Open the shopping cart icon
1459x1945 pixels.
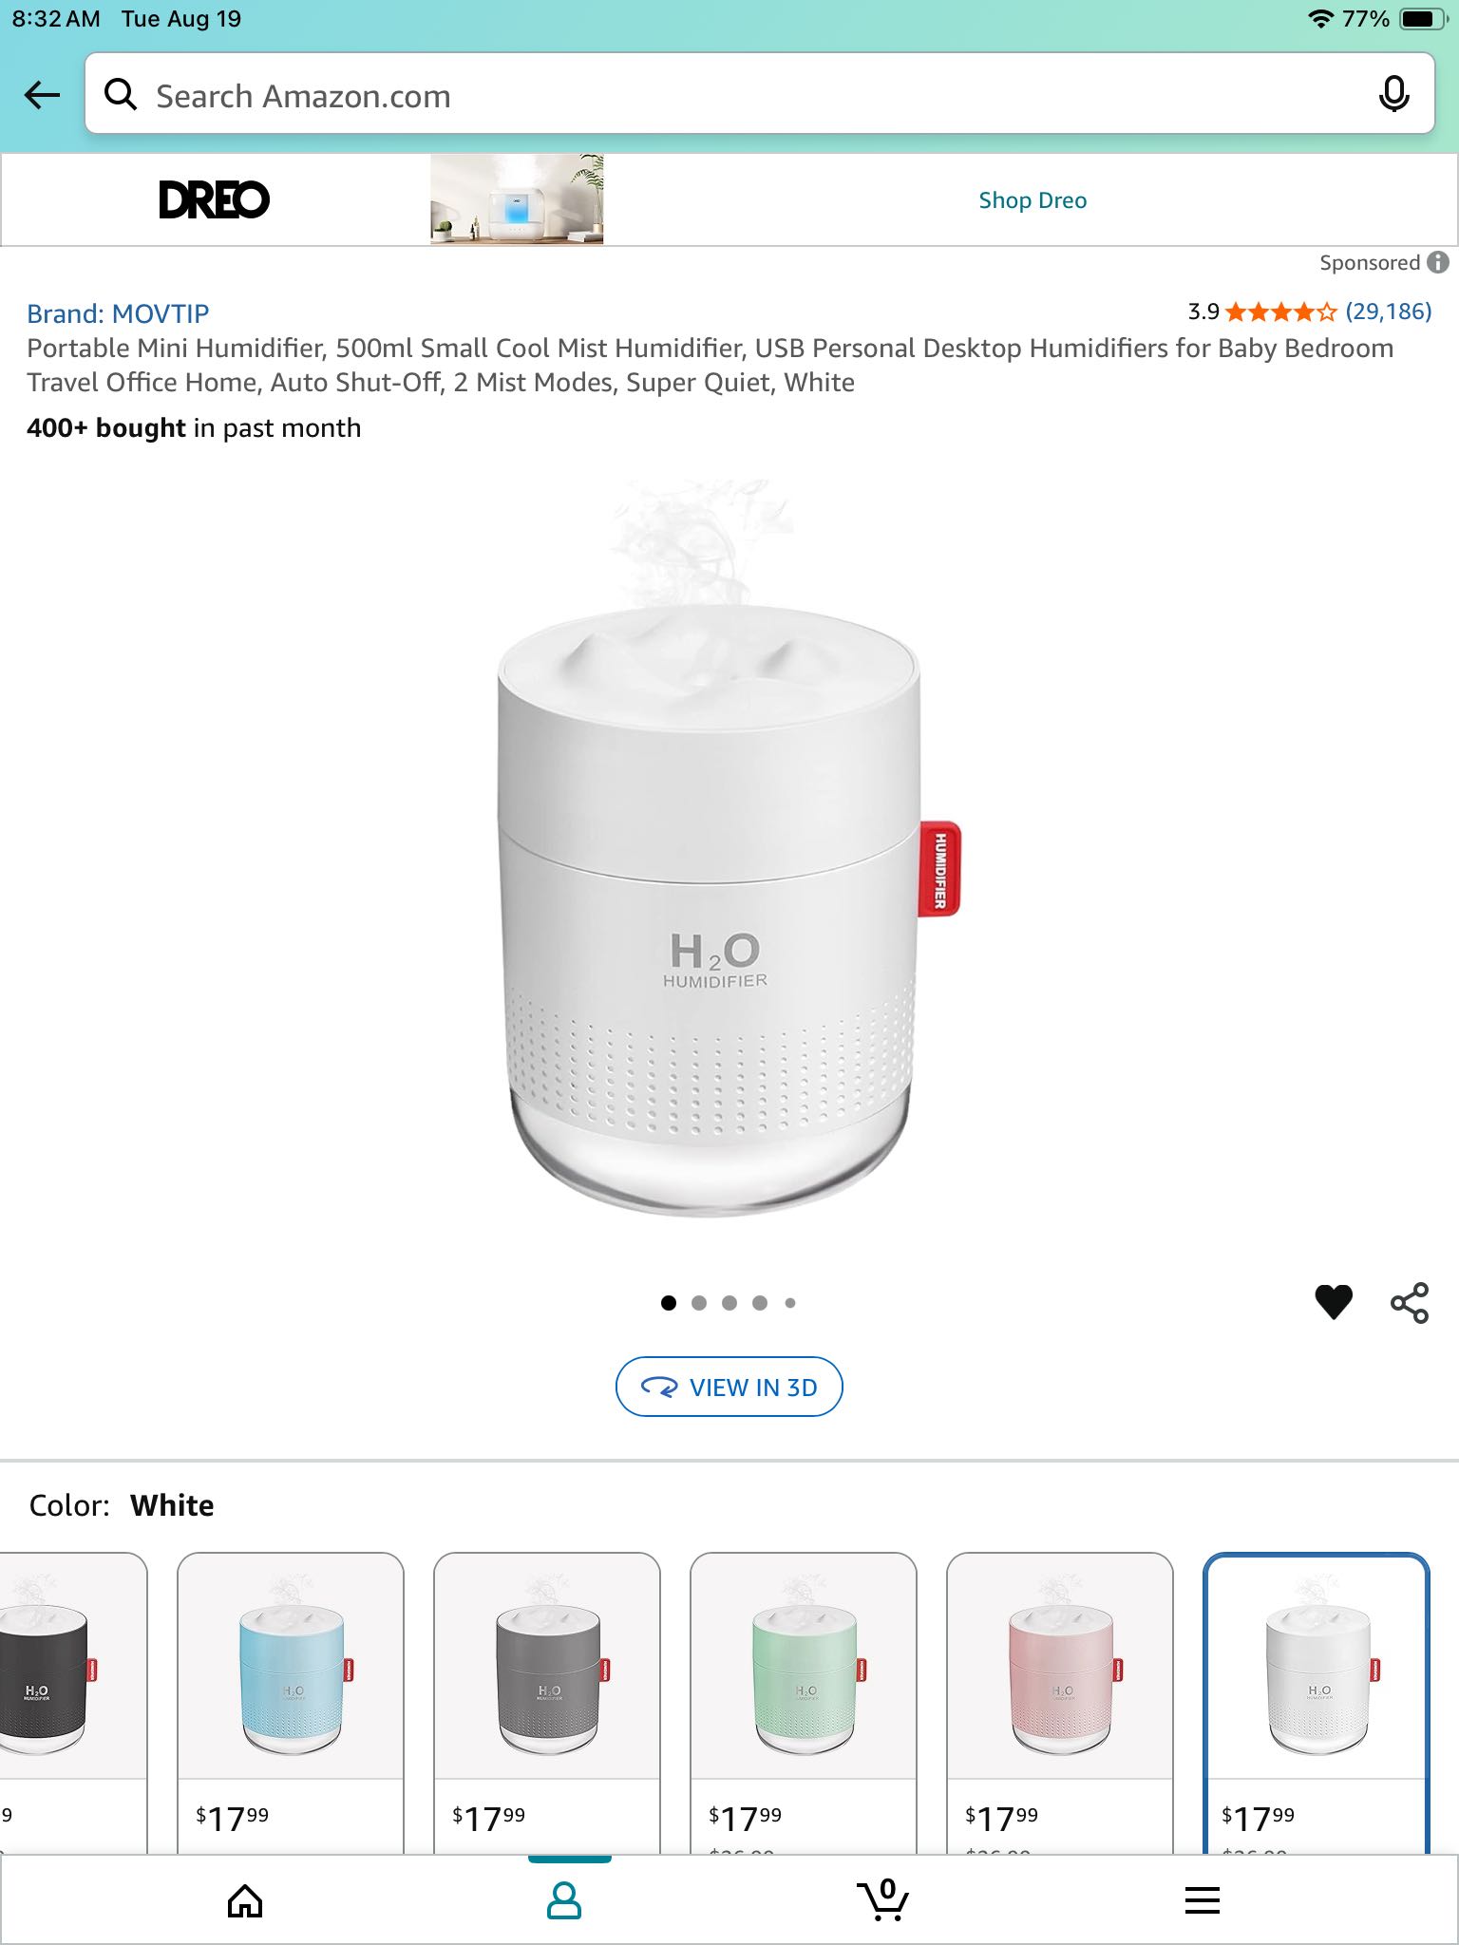(x=883, y=1899)
